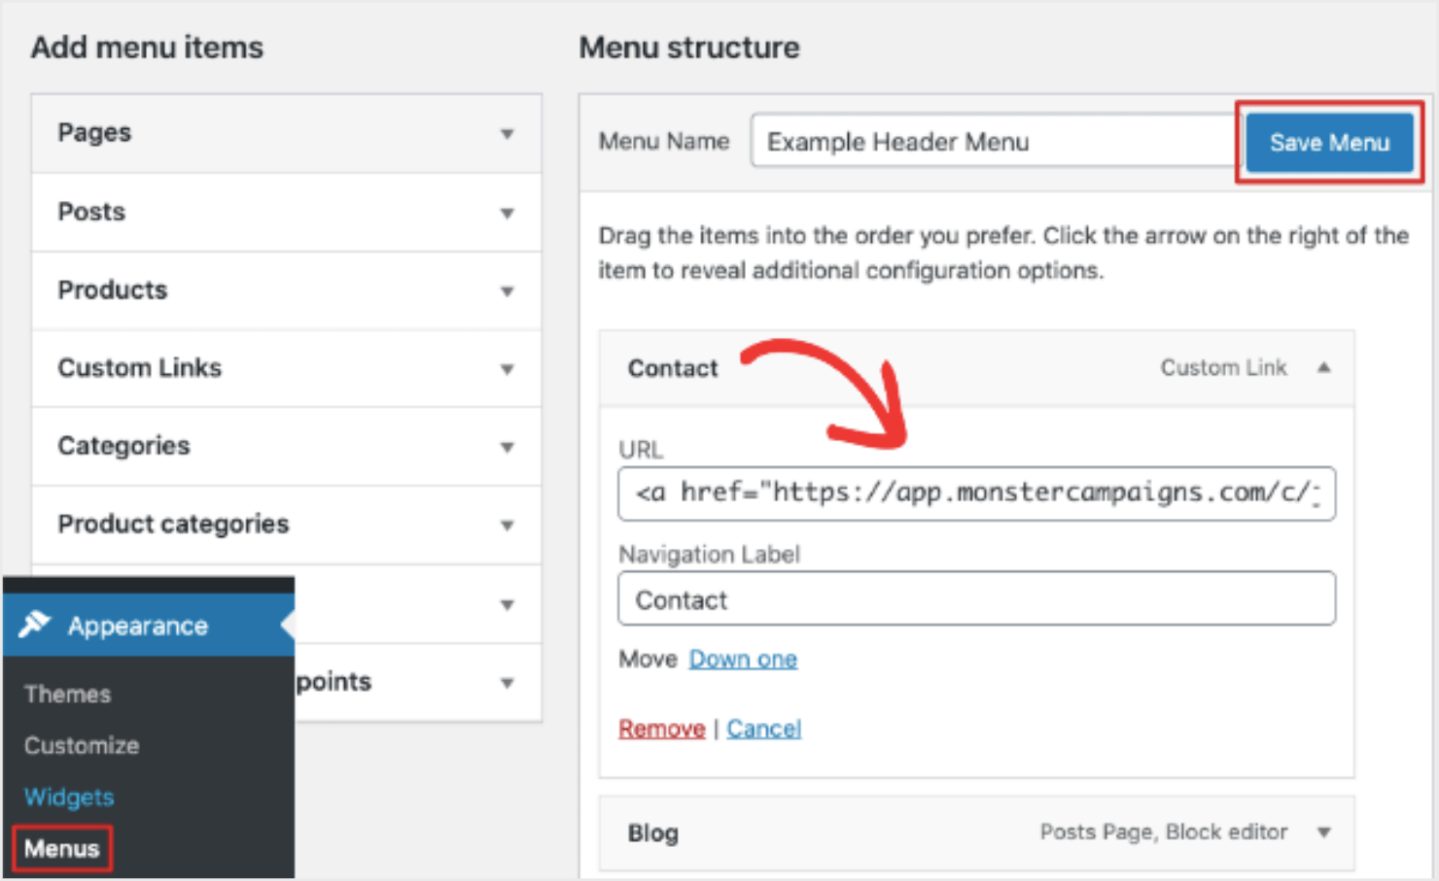This screenshot has height=881, width=1439.
Task: Expand the Custom Links section arrow
Action: click(507, 369)
